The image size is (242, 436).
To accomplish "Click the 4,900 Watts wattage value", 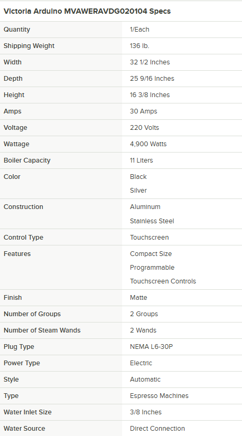I will point(148,144).
